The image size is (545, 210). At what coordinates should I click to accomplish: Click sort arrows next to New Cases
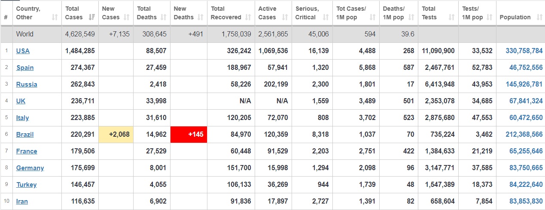(126, 17)
